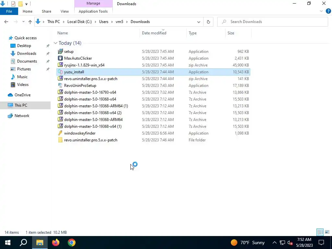Click the dolphin-master-5.0-19368-ARM64 (1) archive icon
332x249 pixels.
point(60,106)
